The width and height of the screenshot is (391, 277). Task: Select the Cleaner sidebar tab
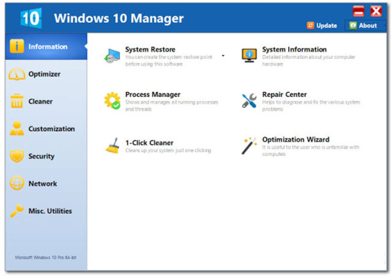click(40, 102)
